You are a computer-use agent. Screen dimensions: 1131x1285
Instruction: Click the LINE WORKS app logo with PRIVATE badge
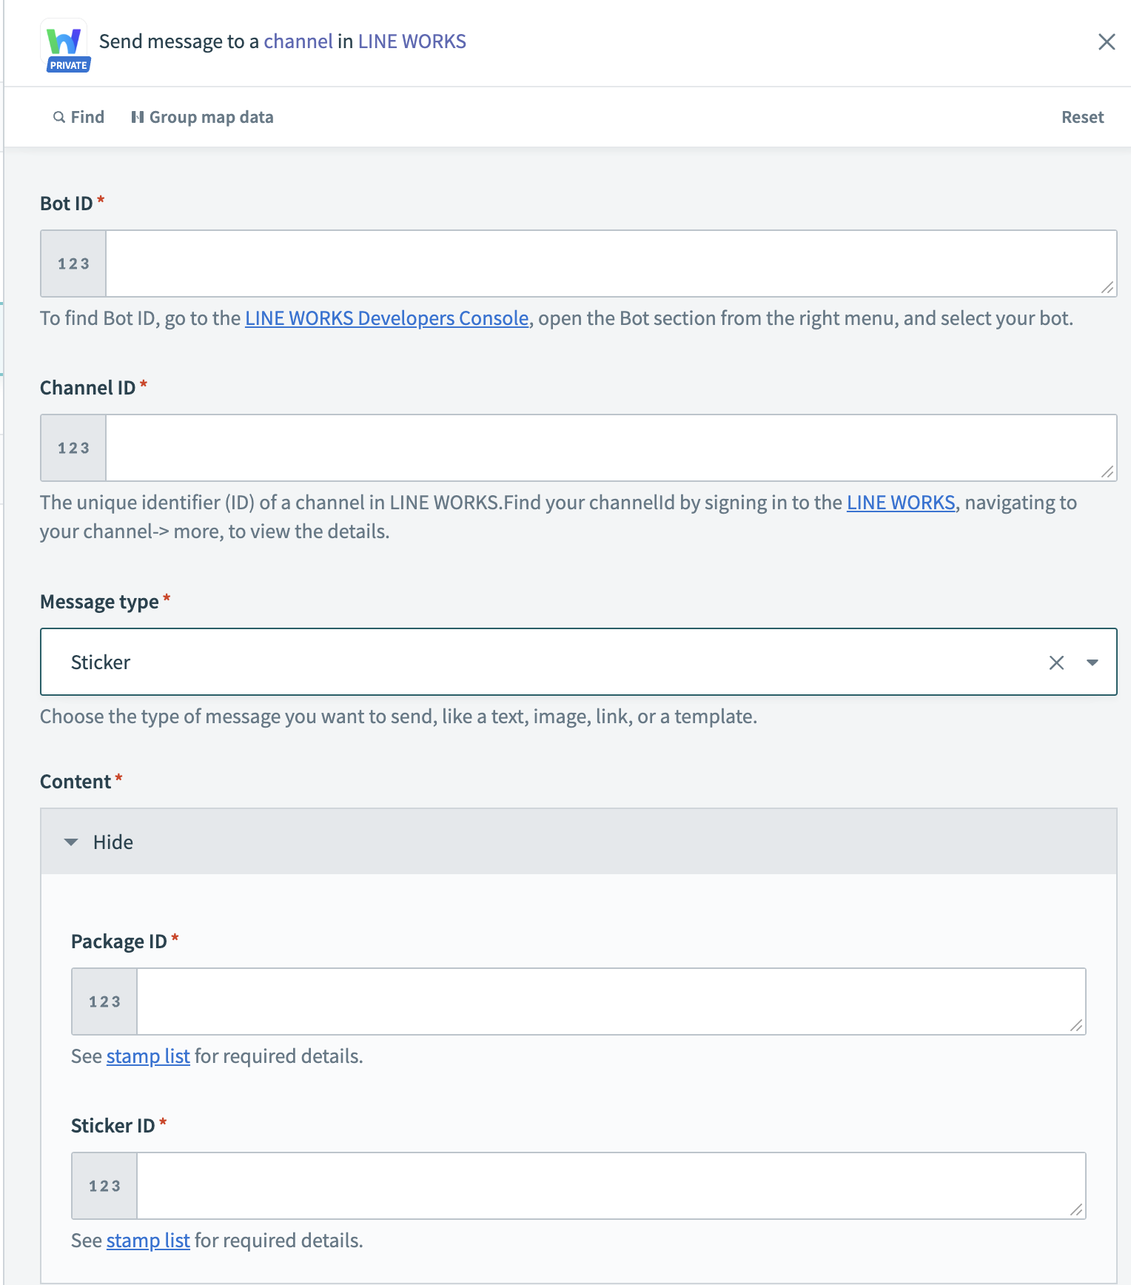click(65, 41)
